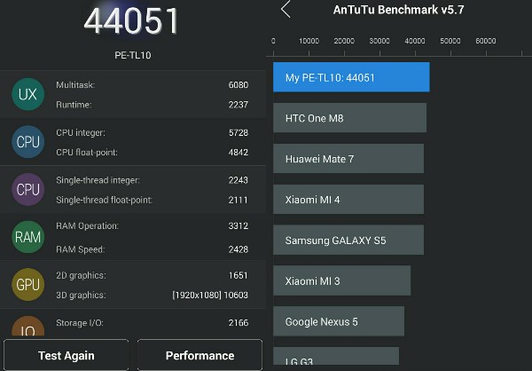Select the Samsung GALAXY S5 bar
Viewport: 532px width, 371px height.
click(348, 240)
